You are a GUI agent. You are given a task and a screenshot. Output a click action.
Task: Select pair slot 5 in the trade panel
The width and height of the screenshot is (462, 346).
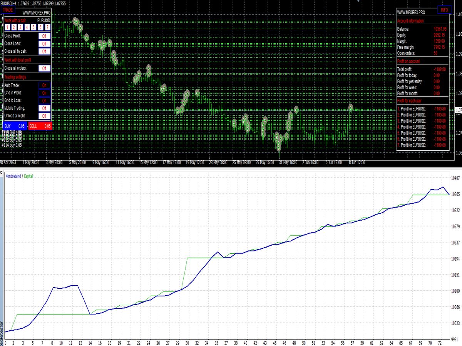(x=33, y=27)
